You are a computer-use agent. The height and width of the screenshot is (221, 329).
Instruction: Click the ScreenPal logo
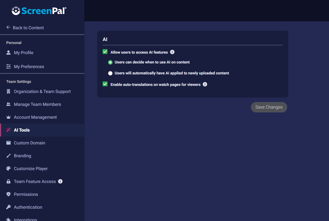click(x=39, y=11)
